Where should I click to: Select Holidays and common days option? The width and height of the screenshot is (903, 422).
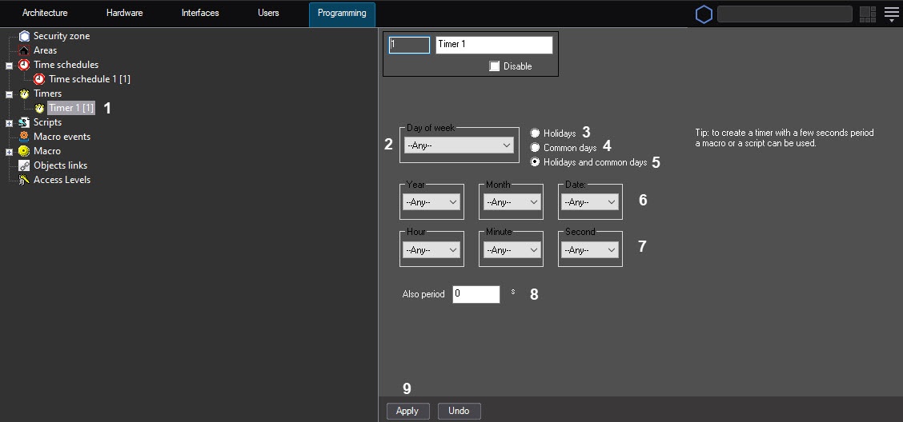[x=535, y=162]
